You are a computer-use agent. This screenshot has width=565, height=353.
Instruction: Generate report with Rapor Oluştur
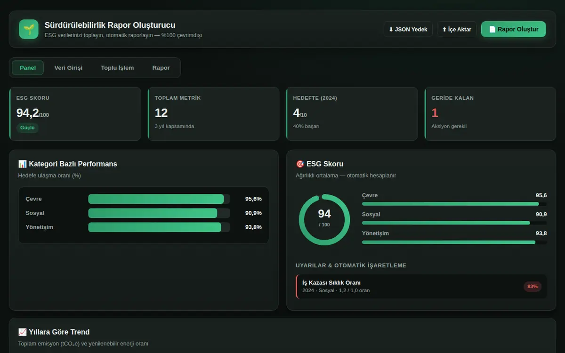coord(513,29)
